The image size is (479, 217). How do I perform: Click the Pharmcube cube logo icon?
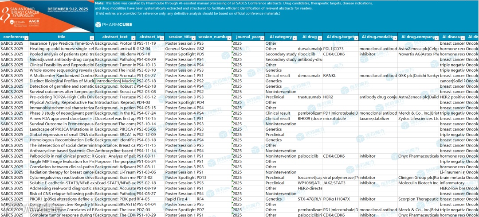[x=98, y=25]
